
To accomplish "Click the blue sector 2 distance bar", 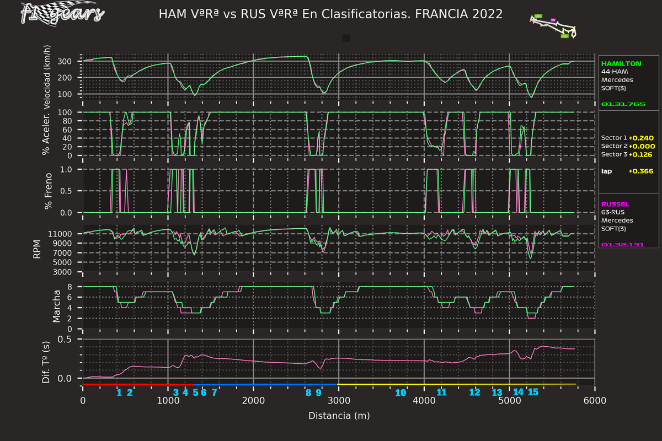I will pyautogui.click(x=265, y=384).
